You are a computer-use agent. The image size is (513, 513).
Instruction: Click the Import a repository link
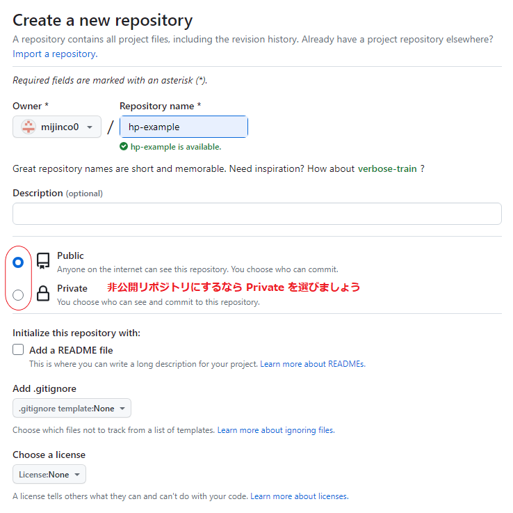click(55, 54)
